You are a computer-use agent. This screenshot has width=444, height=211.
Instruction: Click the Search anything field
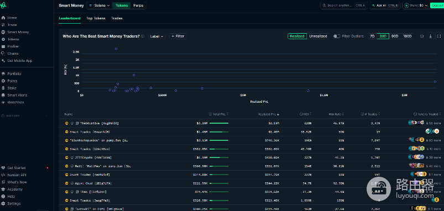point(344,6)
